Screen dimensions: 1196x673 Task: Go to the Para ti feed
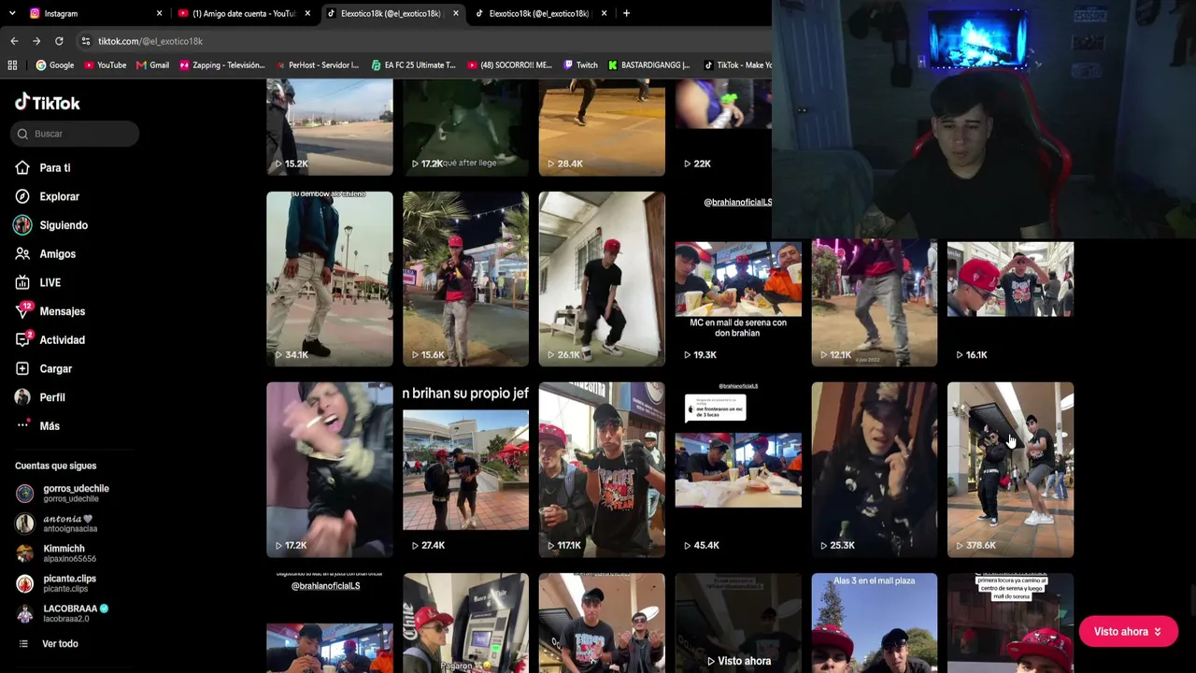pyautogui.click(x=55, y=168)
